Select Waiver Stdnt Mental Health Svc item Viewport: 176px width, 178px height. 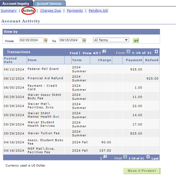tap(43, 115)
